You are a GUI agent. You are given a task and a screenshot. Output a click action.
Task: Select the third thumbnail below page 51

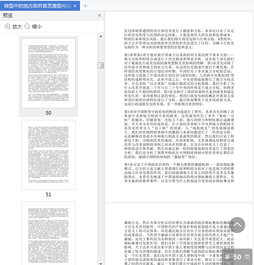[x=48, y=233]
